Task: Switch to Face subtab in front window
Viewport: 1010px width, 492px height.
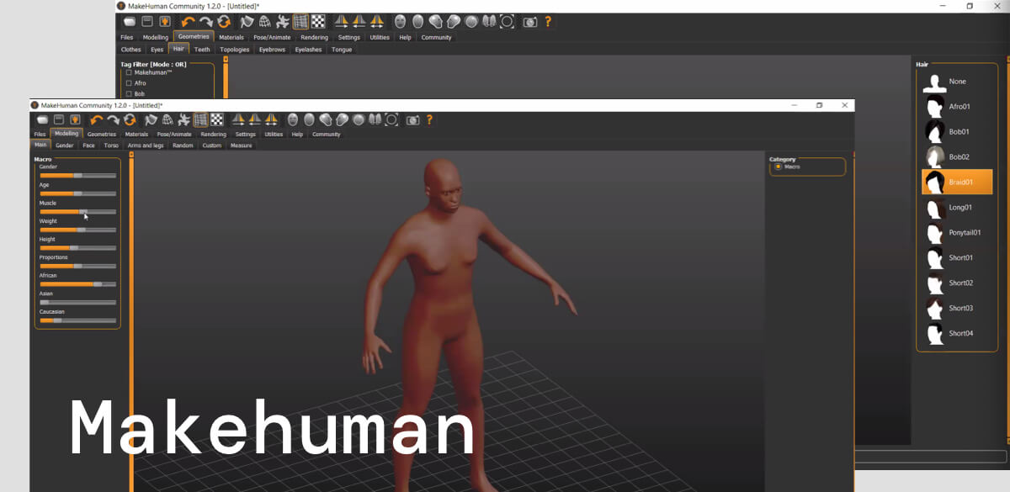Action: (x=88, y=145)
